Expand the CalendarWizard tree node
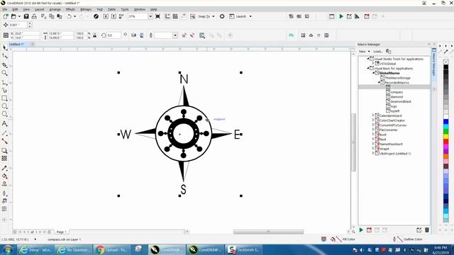Image resolution: width=454 pixels, height=255 pixels. [373, 115]
